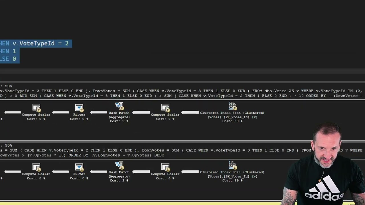Image resolution: width=365 pixels, height=205 pixels.
Task: Click second plan's query text with 'ORDER BY (v.DownVotes'
Action: pos(82,155)
